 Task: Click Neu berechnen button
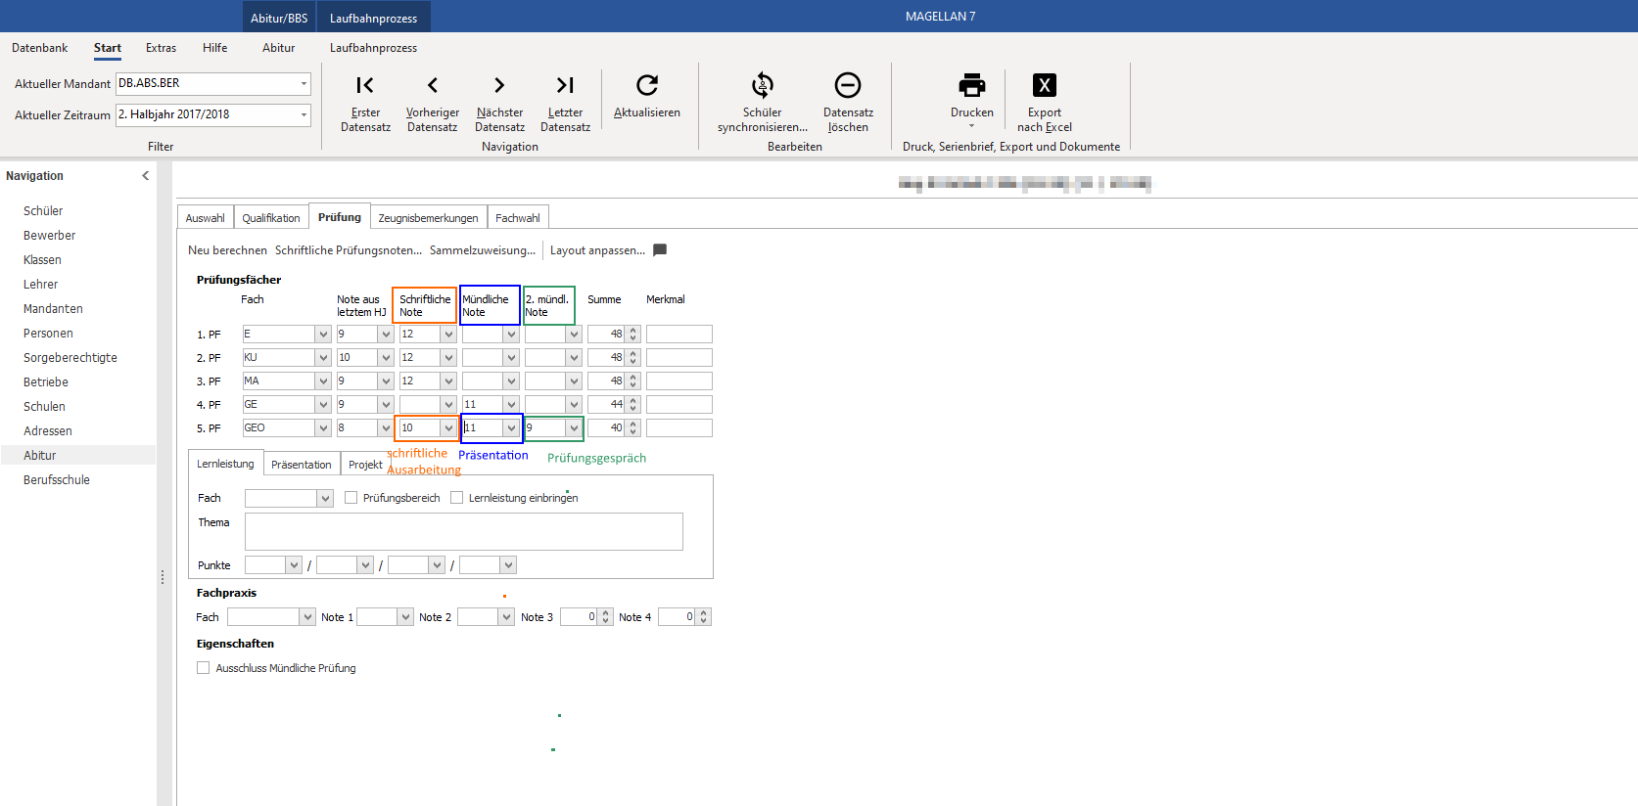click(227, 250)
